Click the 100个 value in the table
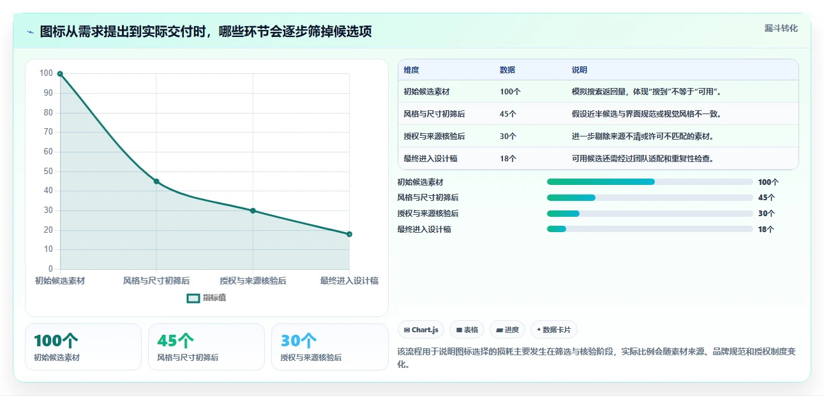This screenshot has width=824, height=396. click(x=511, y=92)
